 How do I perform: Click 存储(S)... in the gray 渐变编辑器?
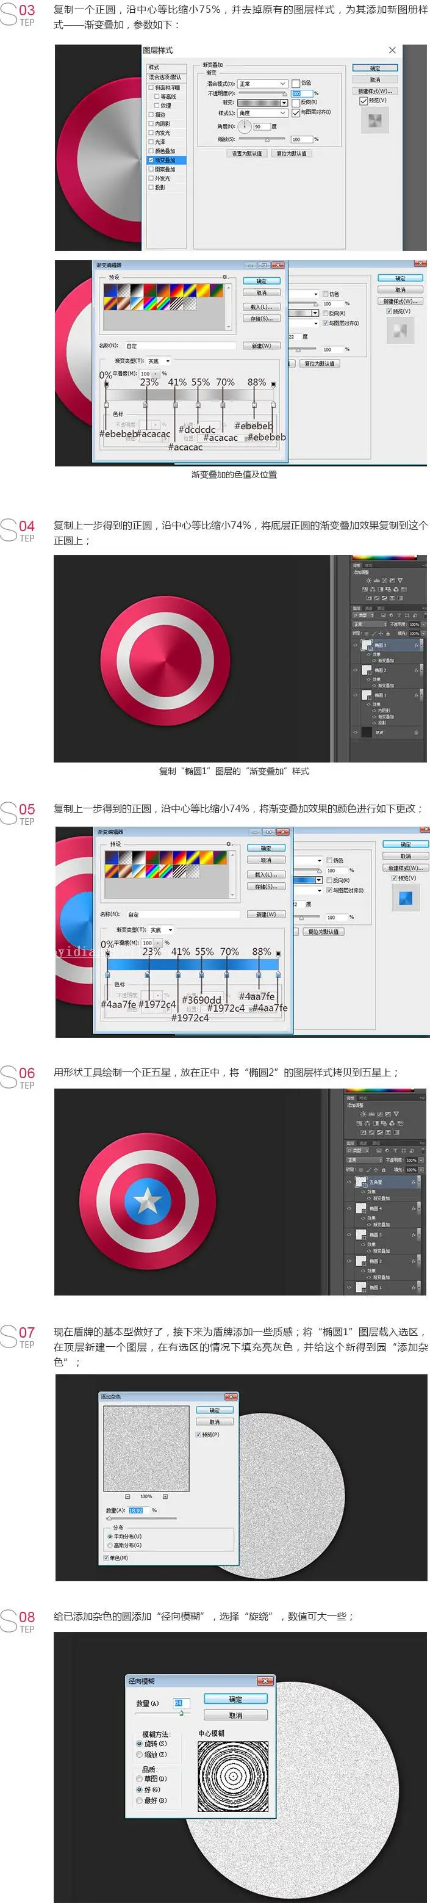pyautogui.click(x=261, y=319)
